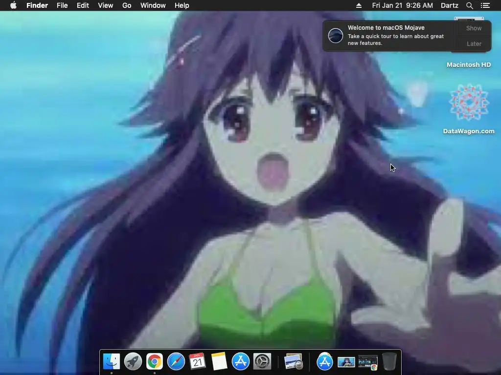Open Preview app in the Dock

[x=294, y=362]
